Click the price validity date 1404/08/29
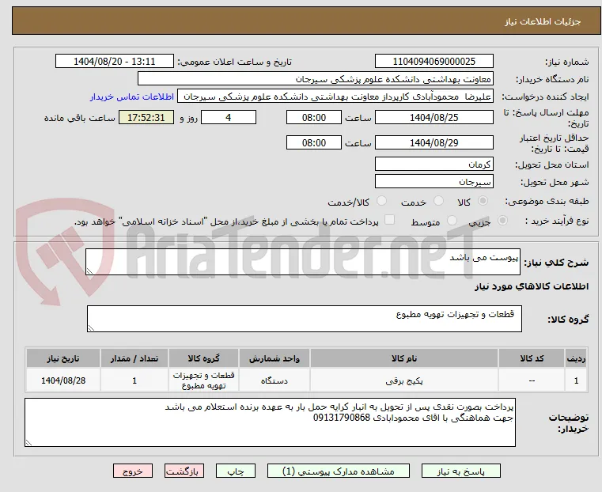This screenshot has width=602, height=492. (434, 142)
